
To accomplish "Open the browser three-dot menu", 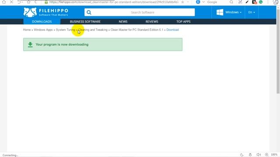I will (x=268, y=2).
